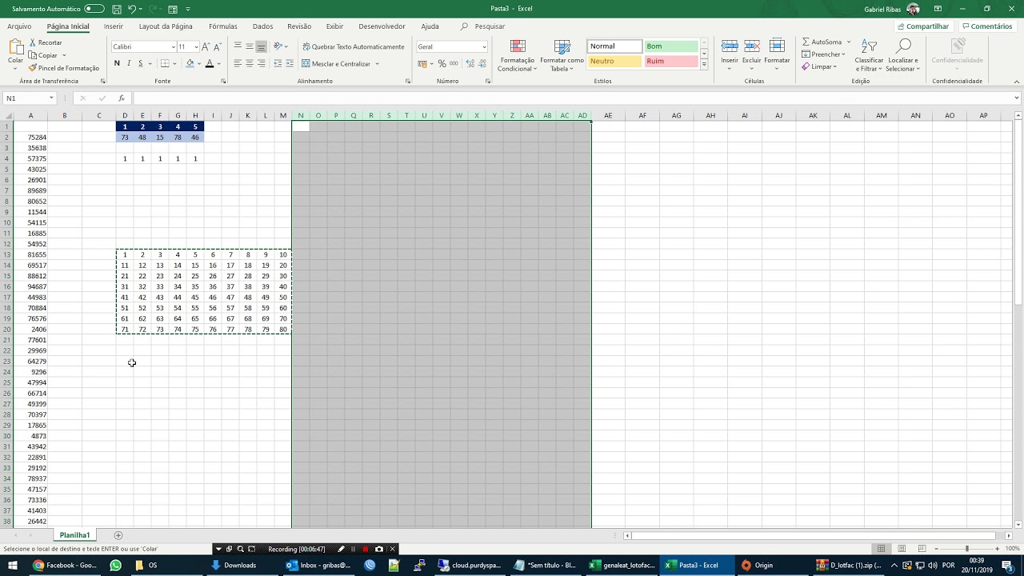Open the font size dropdown
The width and height of the screenshot is (1024, 576).
tap(196, 46)
